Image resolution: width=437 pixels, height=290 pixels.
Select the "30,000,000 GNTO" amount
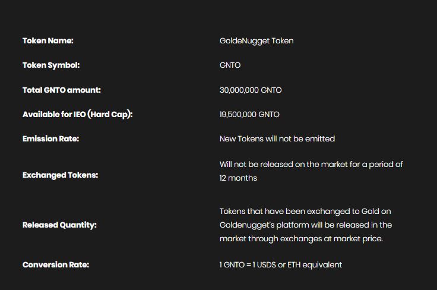(251, 90)
